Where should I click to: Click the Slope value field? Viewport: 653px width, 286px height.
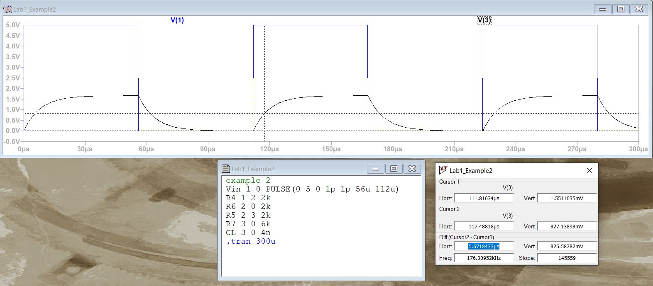[x=567, y=258]
